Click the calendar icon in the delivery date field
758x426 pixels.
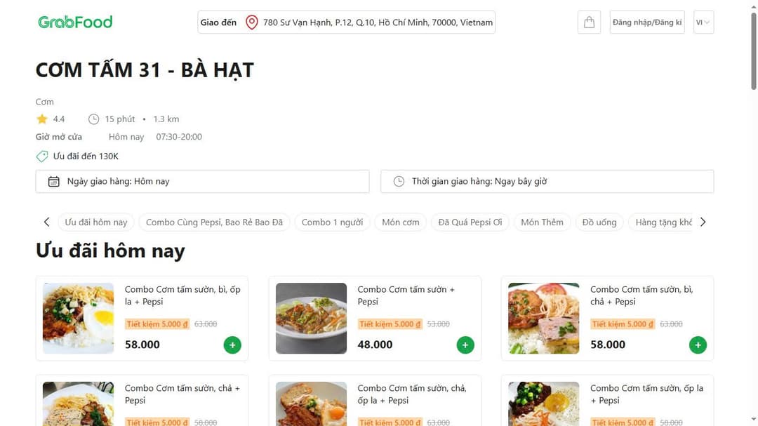coord(53,181)
